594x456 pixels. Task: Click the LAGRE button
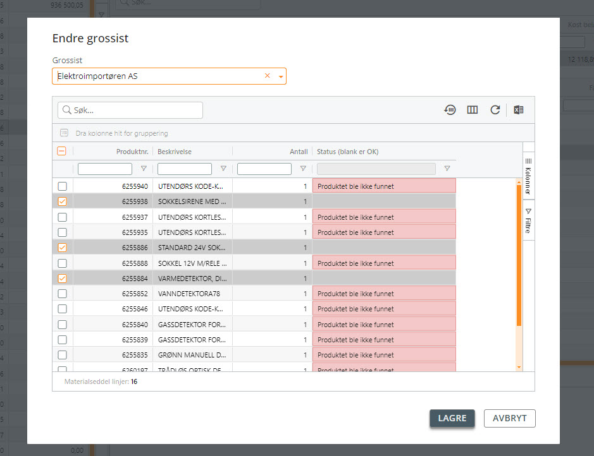[x=452, y=418]
